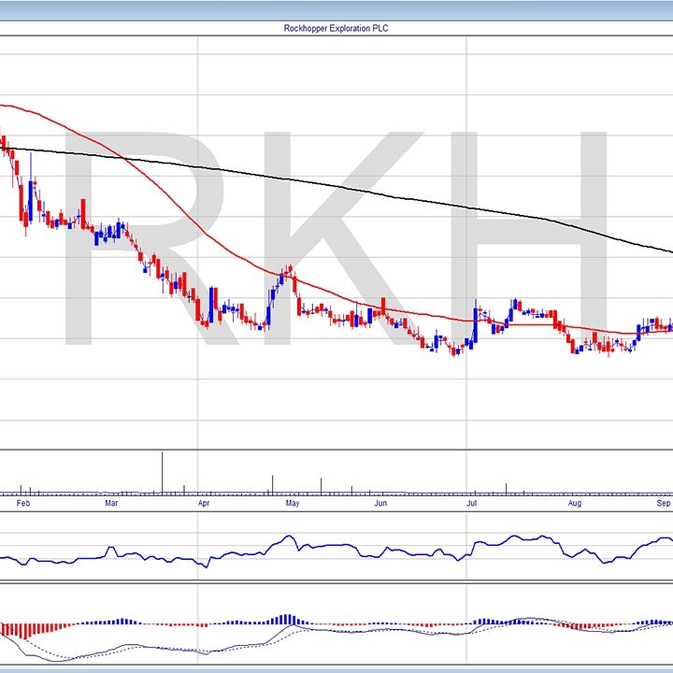Select the Jun label on the date axis
The height and width of the screenshot is (673, 673).
pos(380,504)
